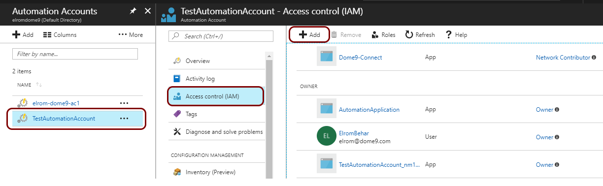This screenshot has width=603, height=186.
Task: Open the context menu for elrom-dome9-ac1
Action: coord(124,103)
